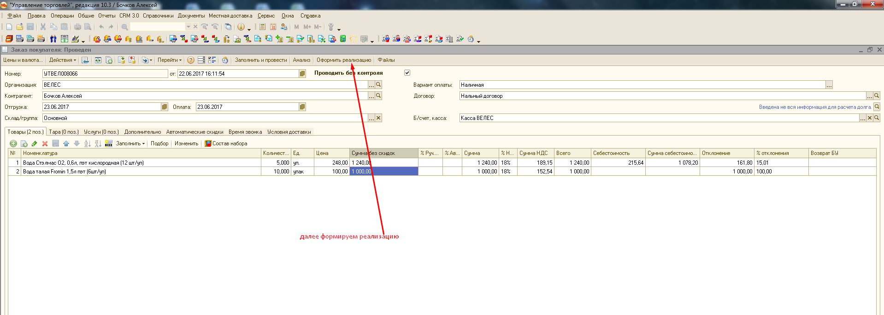Click the debt calculation info link
This screenshot has width=884, height=315.
click(x=815, y=107)
